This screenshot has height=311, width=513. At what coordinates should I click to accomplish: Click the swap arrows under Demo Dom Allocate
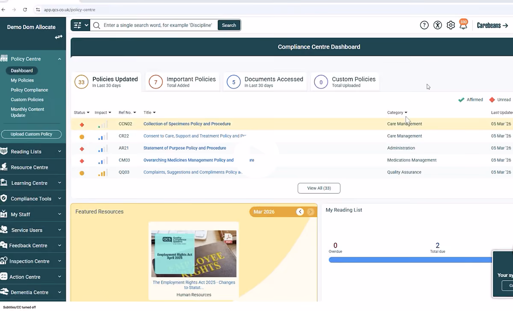tap(59, 37)
